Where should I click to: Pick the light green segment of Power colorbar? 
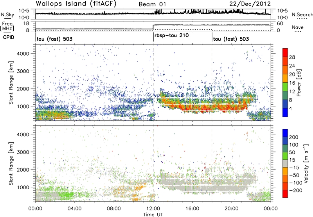tap(285, 87)
